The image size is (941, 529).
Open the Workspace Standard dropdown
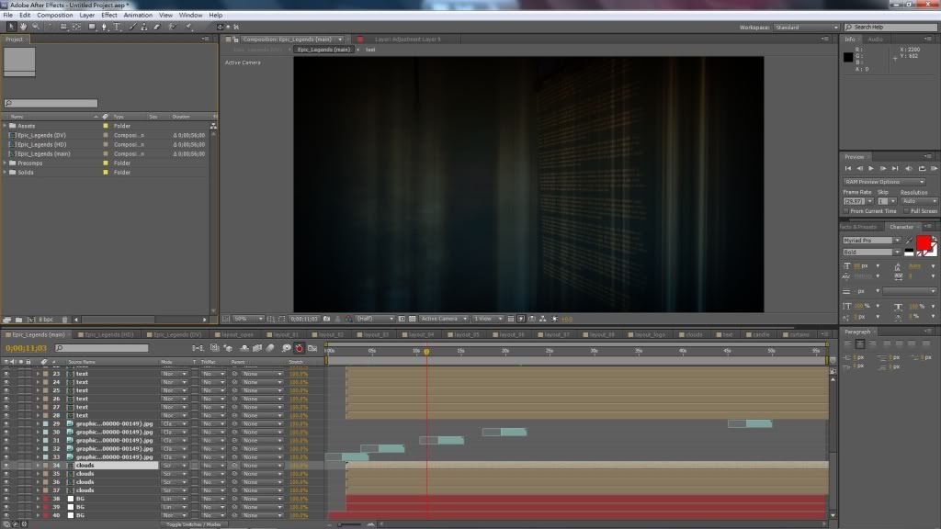pyautogui.click(x=806, y=28)
